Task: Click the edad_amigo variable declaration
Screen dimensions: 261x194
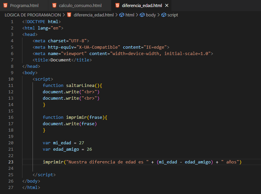Action: (x=66, y=149)
